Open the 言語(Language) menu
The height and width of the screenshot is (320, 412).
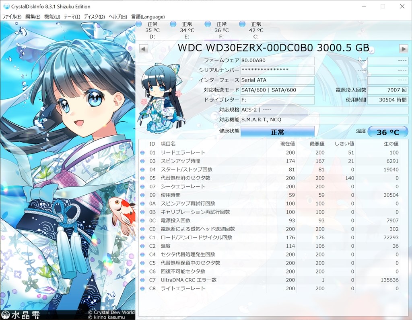(148, 16)
